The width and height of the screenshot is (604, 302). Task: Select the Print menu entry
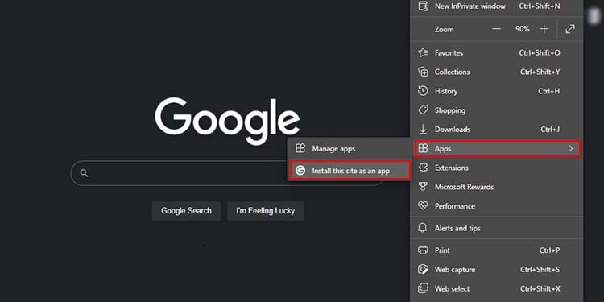click(497, 250)
